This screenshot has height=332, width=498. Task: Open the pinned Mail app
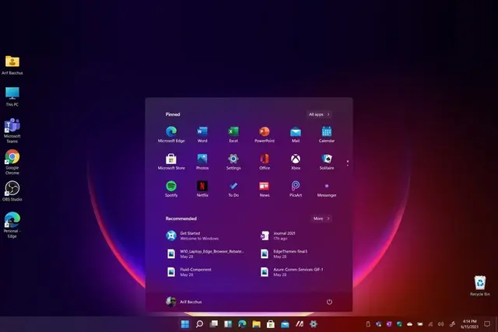tap(296, 135)
